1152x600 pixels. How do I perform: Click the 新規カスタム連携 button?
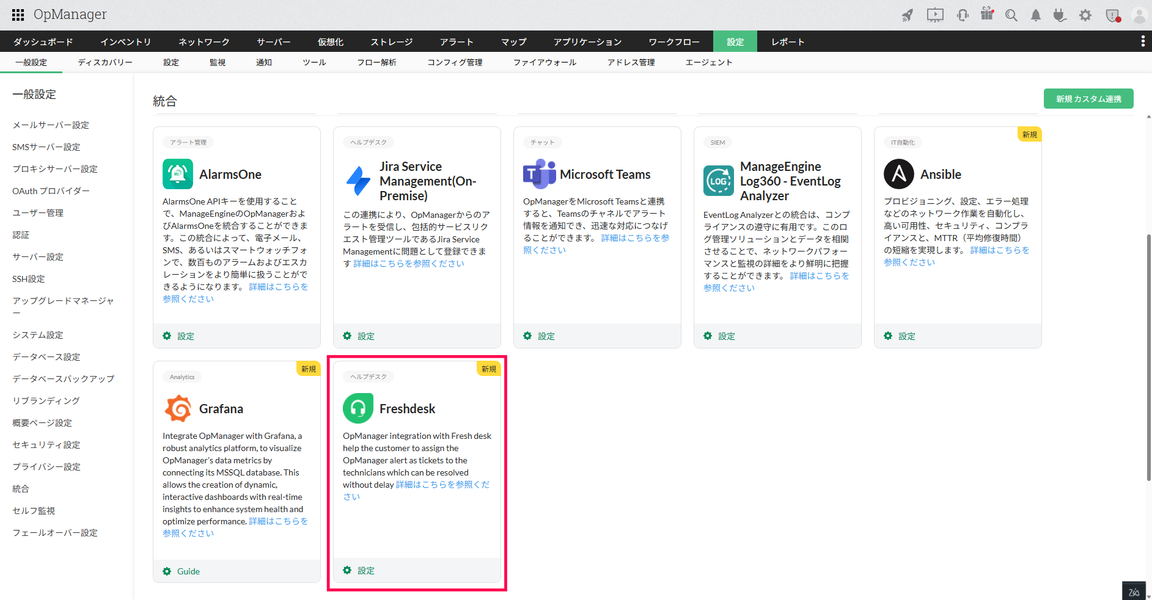tap(1088, 98)
